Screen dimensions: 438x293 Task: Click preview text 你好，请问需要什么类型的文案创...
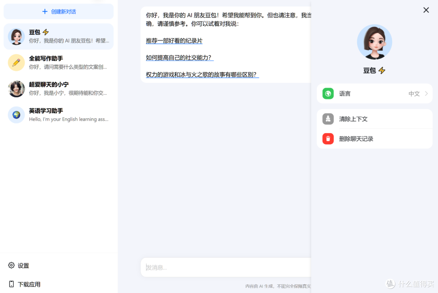tap(68, 67)
